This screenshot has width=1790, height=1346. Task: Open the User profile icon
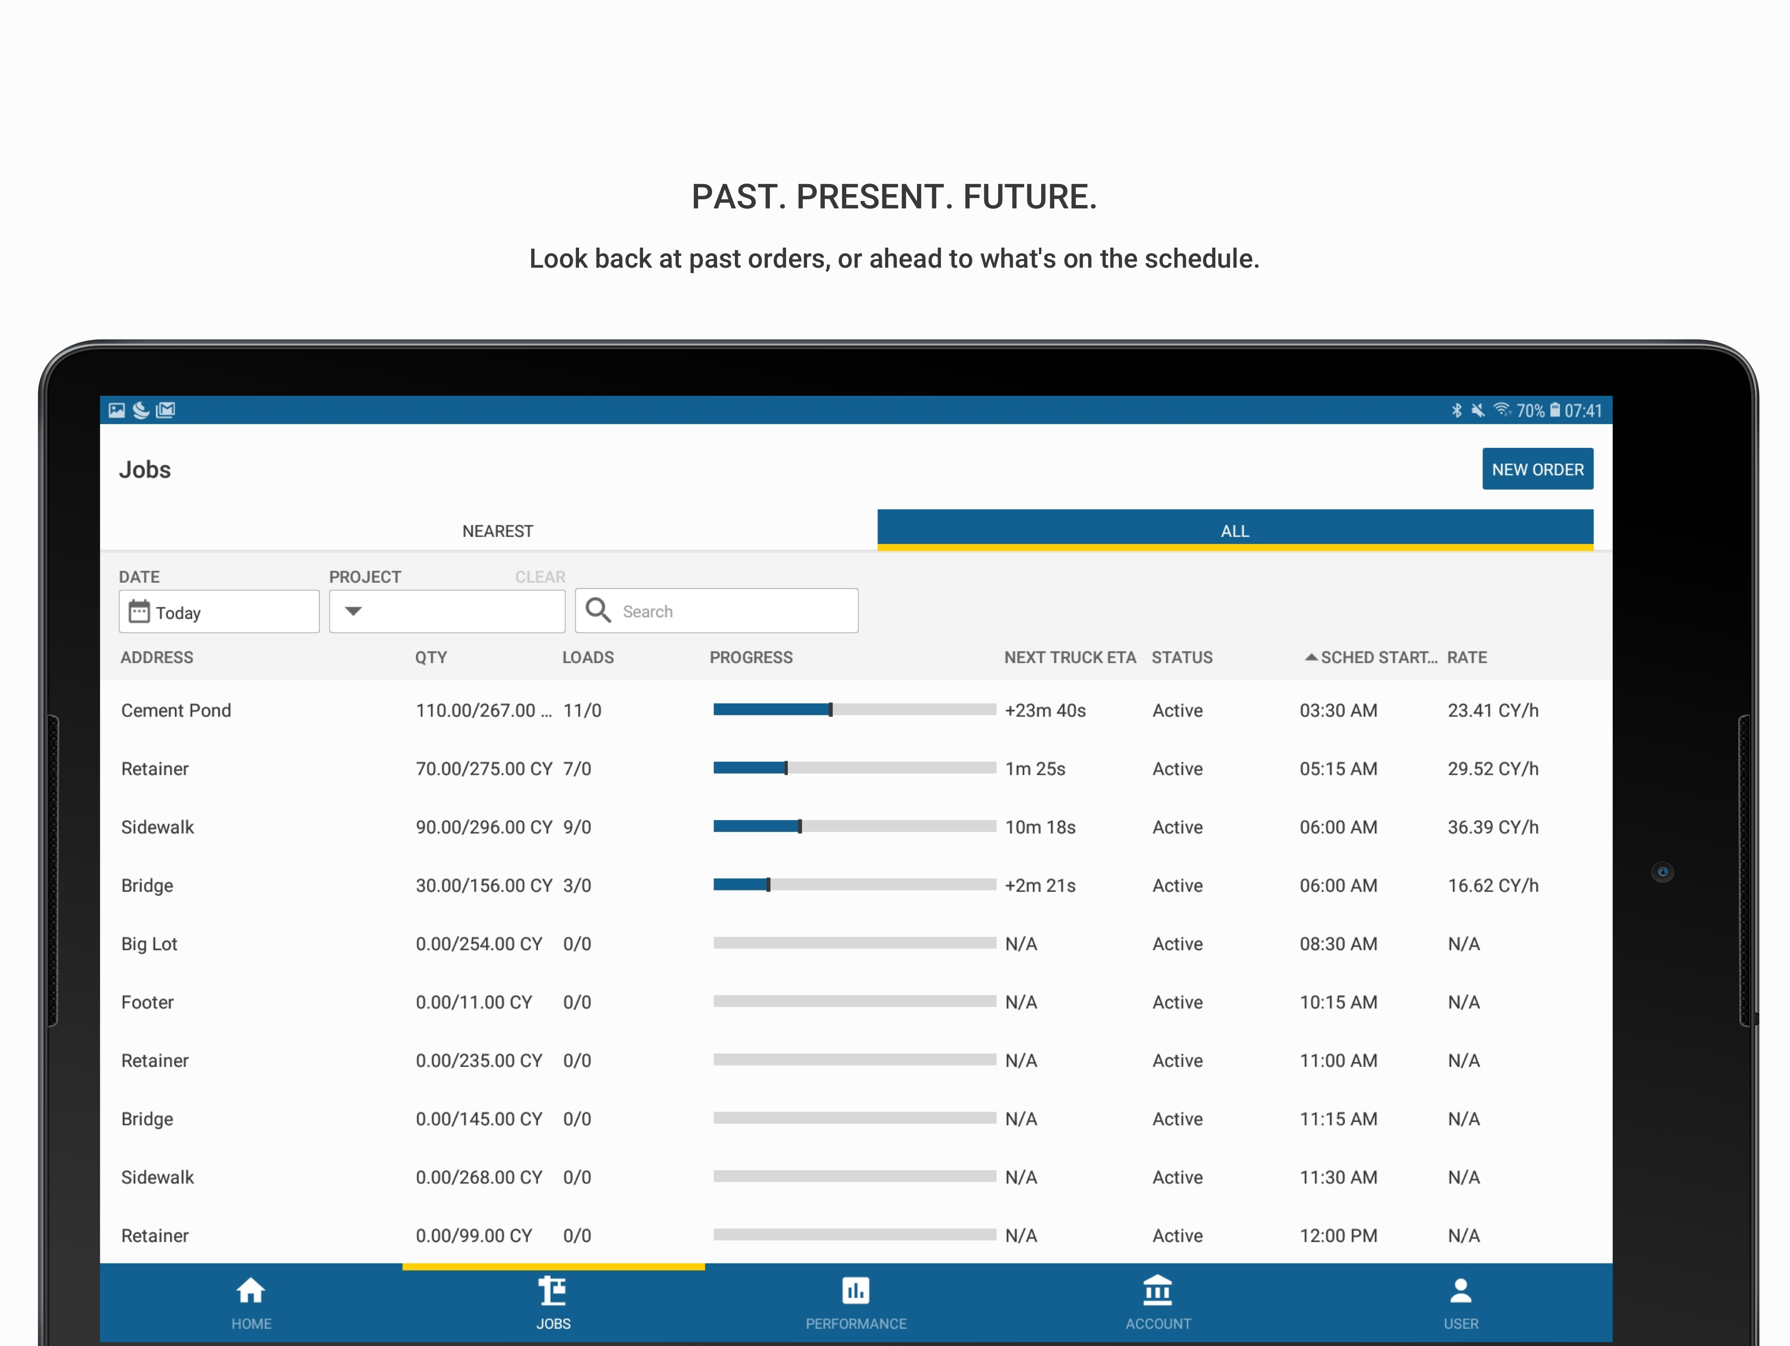pos(1460,1292)
